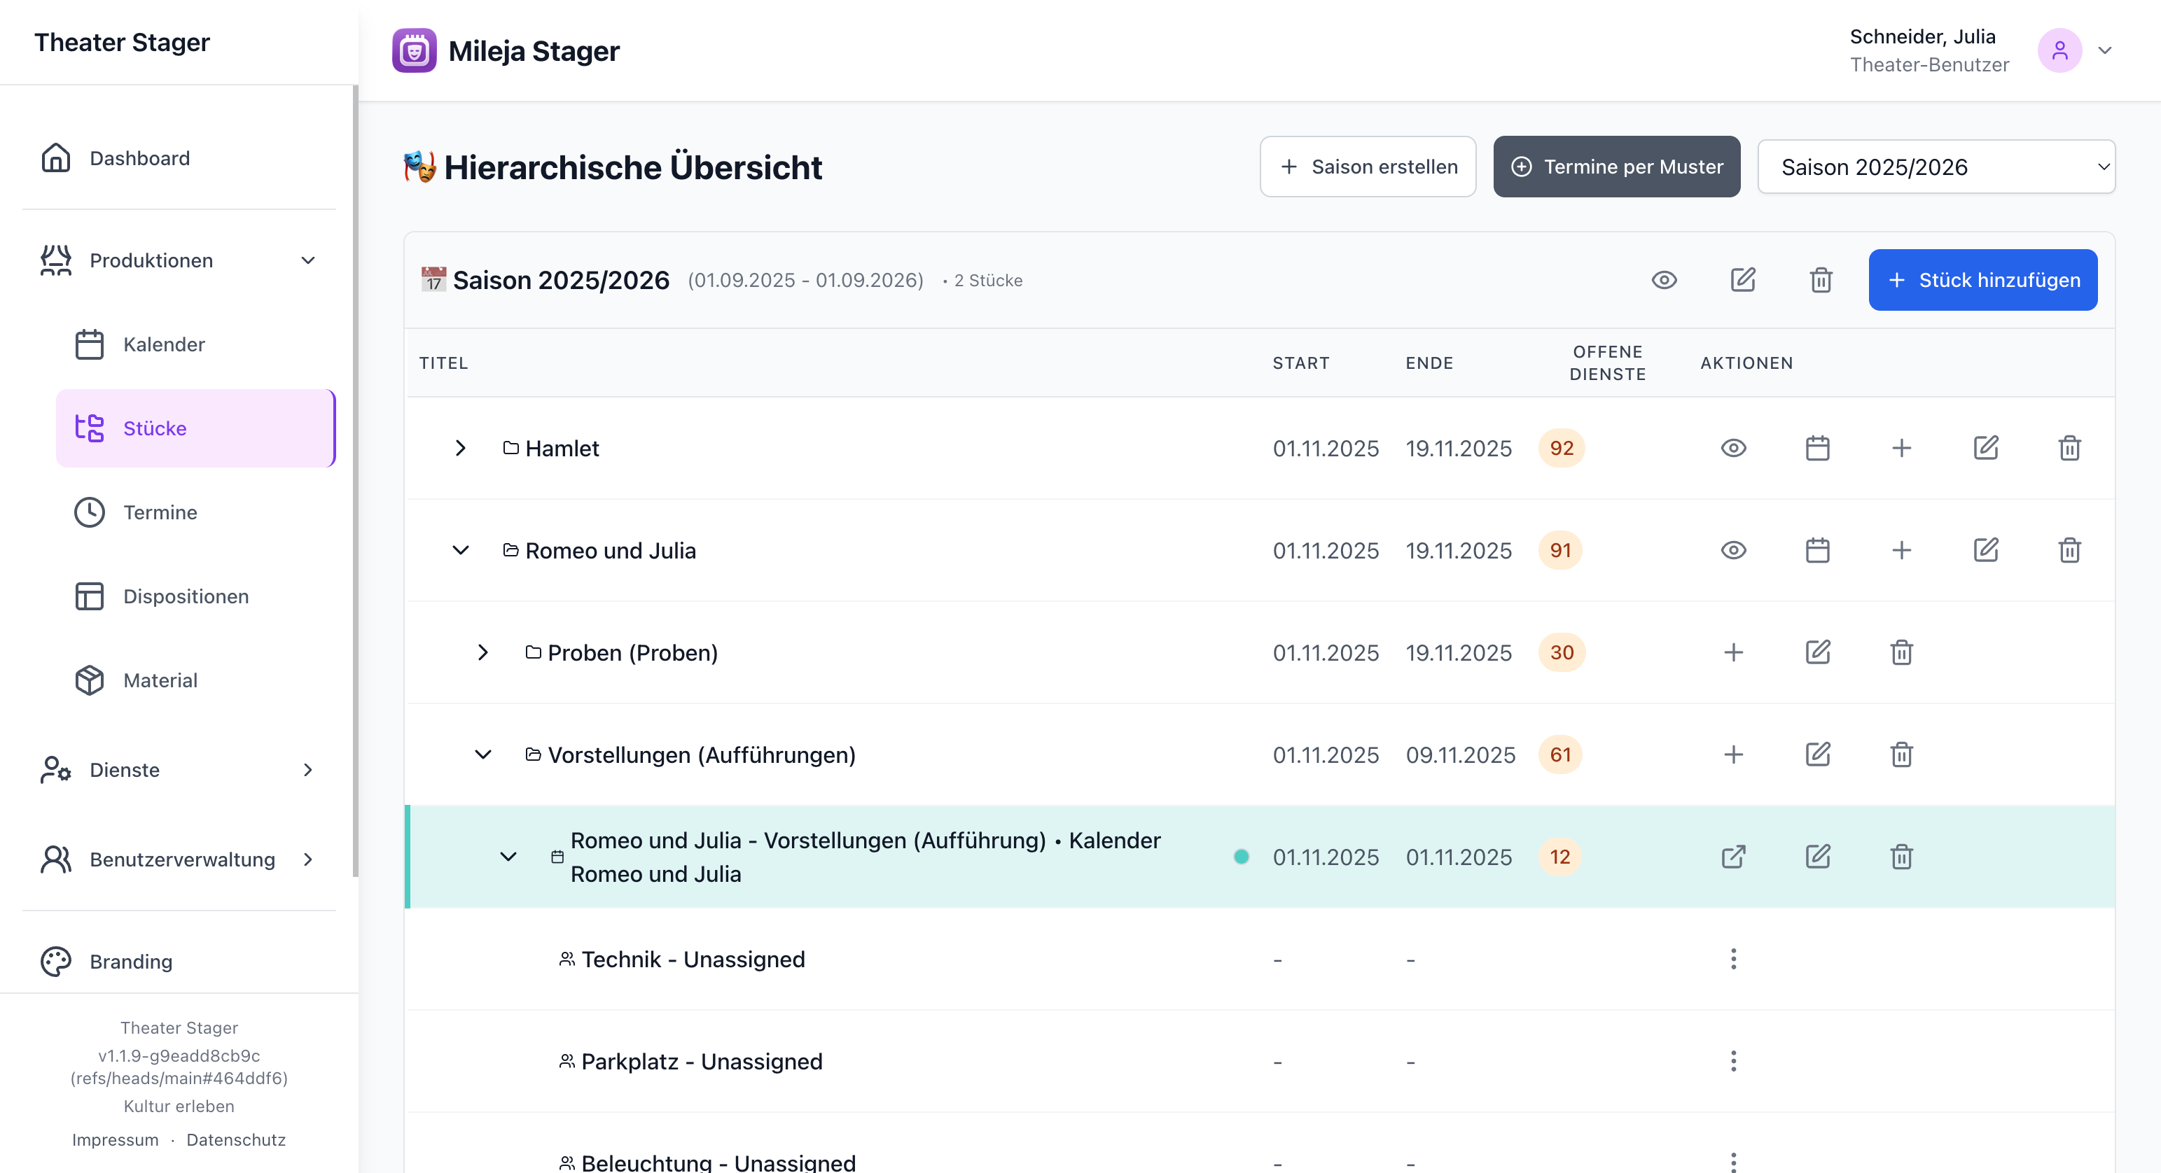This screenshot has width=2161, height=1173.
Task: Click the Termine per Muster button
Action: pos(1615,167)
